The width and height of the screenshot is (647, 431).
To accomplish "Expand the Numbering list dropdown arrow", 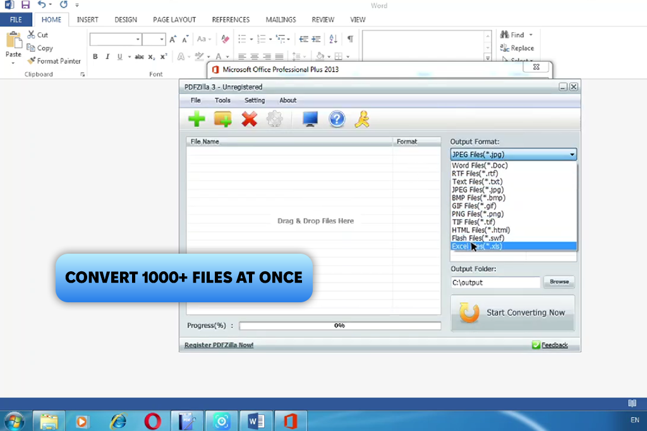I will [x=270, y=40].
